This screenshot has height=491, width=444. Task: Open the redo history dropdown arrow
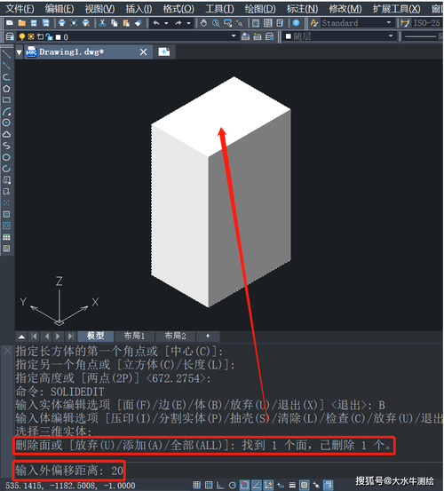188,23
